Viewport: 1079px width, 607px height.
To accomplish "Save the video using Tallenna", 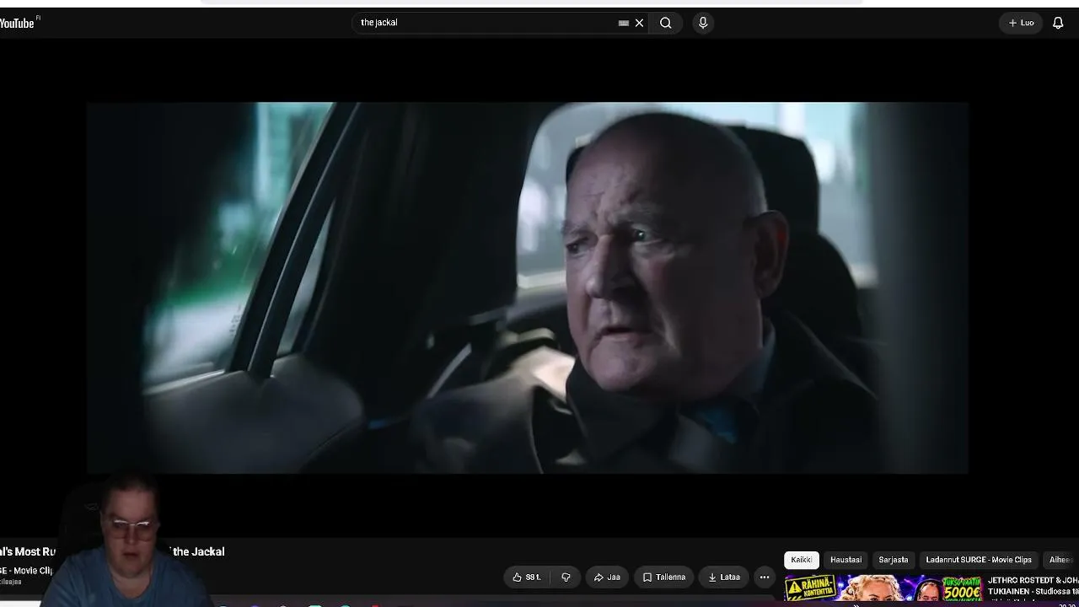I will 664,577.
